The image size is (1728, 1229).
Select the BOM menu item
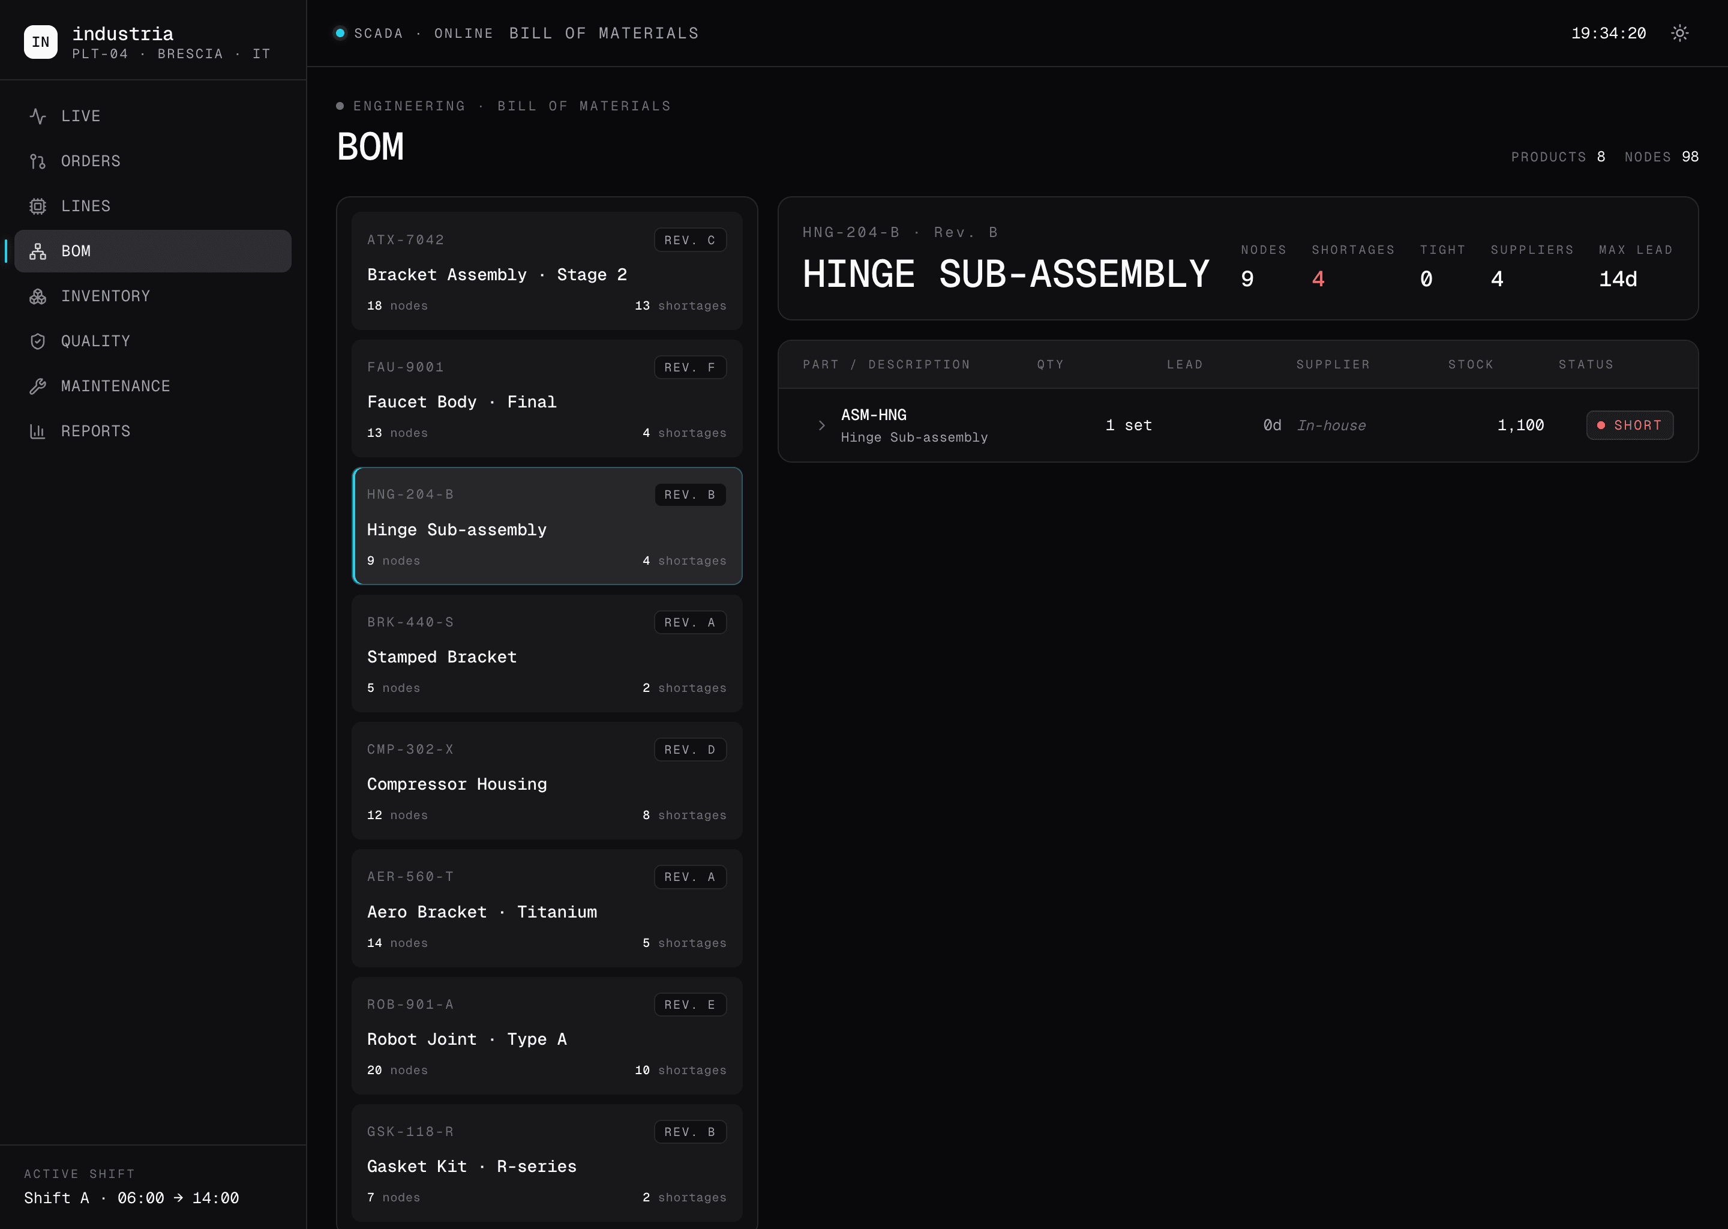(x=153, y=251)
